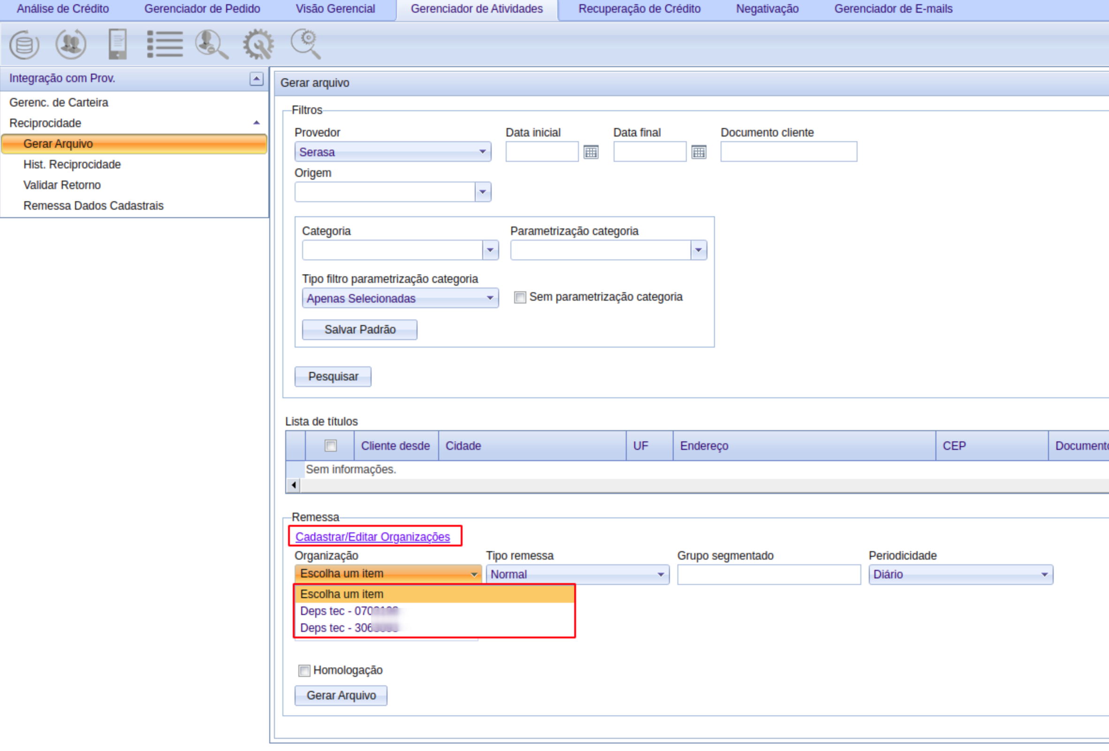Click the Grupo segmentado input field
The image size is (1109, 751).
coord(769,575)
